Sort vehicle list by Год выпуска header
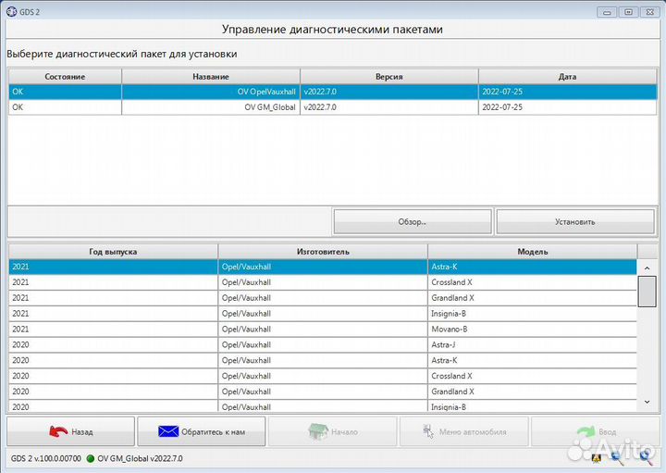This screenshot has height=473, width=666. (x=113, y=251)
